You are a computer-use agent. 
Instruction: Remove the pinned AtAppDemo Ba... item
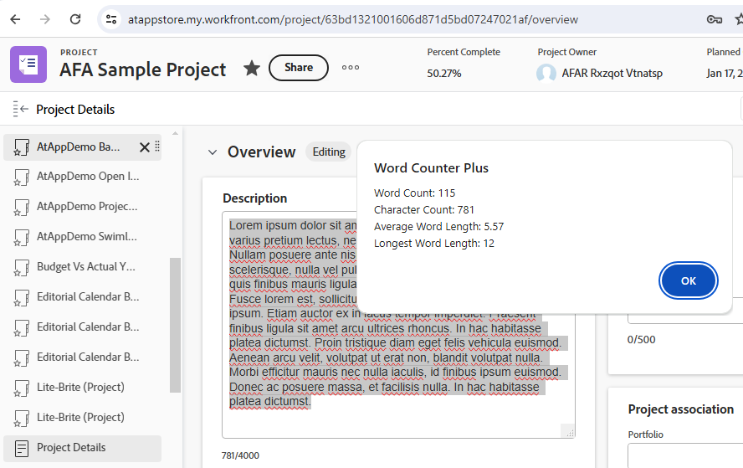click(x=144, y=147)
